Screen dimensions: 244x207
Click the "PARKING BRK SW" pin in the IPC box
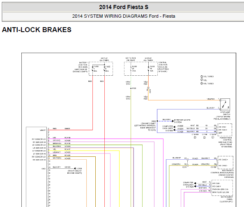point(220,189)
